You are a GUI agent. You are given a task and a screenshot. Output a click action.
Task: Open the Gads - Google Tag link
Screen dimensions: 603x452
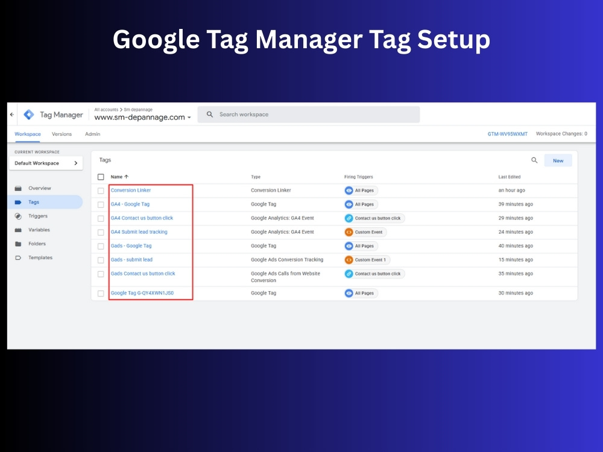tap(131, 246)
